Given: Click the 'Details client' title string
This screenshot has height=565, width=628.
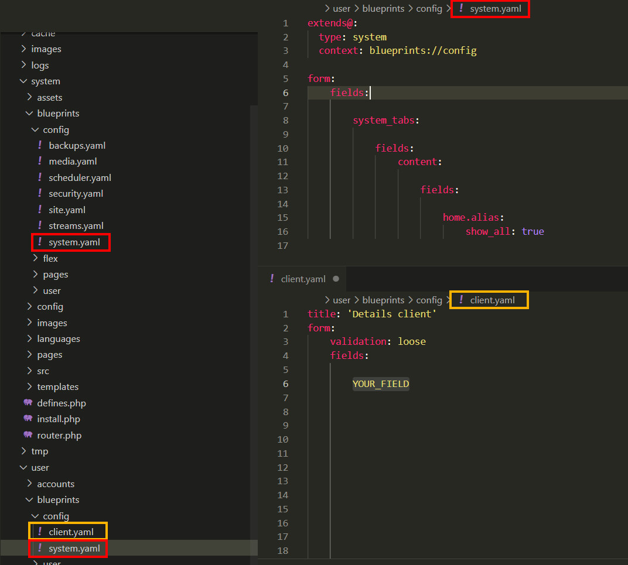Looking at the screenshot, I should point(392,314).
